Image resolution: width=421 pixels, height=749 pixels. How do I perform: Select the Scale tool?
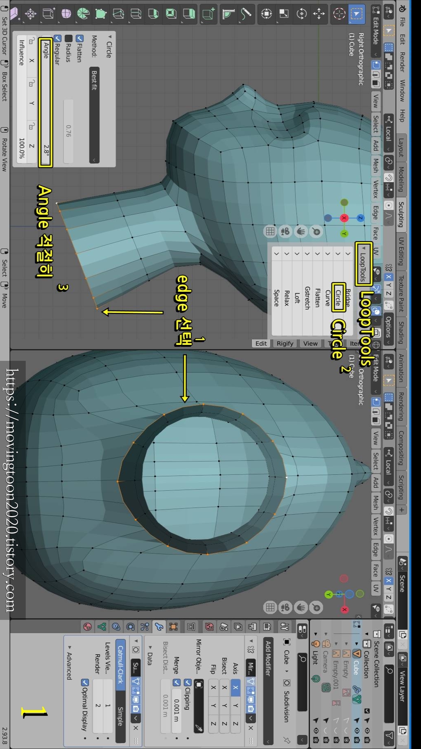284,14
